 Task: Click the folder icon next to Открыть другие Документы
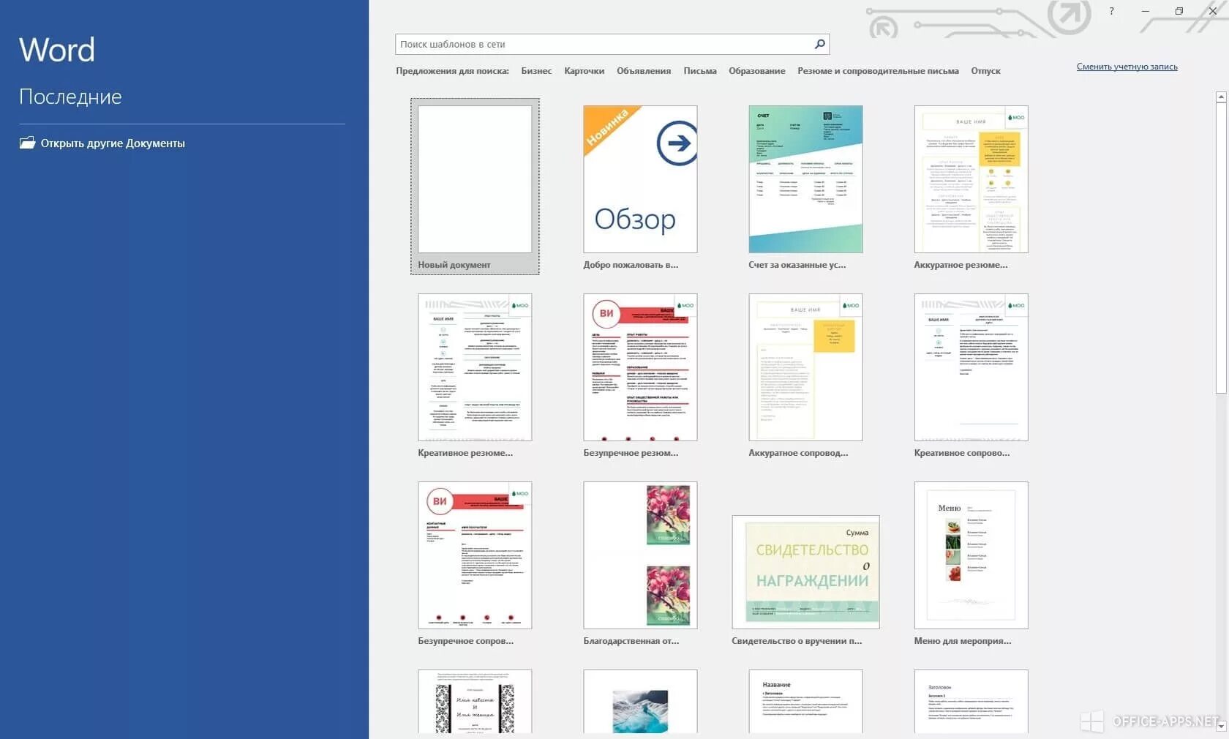[x=27, y=143]
